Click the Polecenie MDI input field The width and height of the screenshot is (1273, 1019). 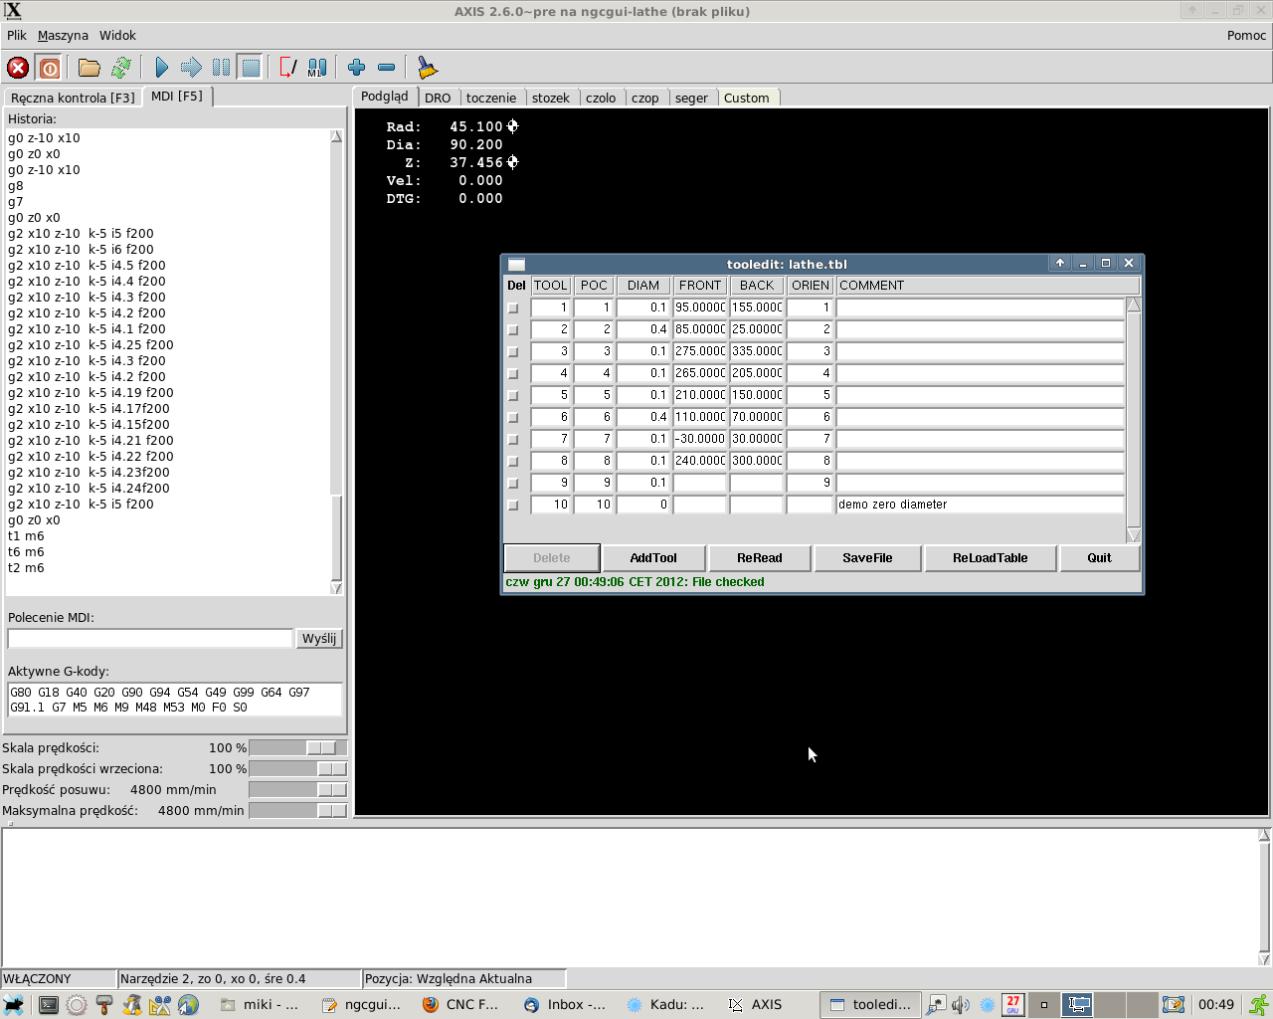(x=150, y=639)
